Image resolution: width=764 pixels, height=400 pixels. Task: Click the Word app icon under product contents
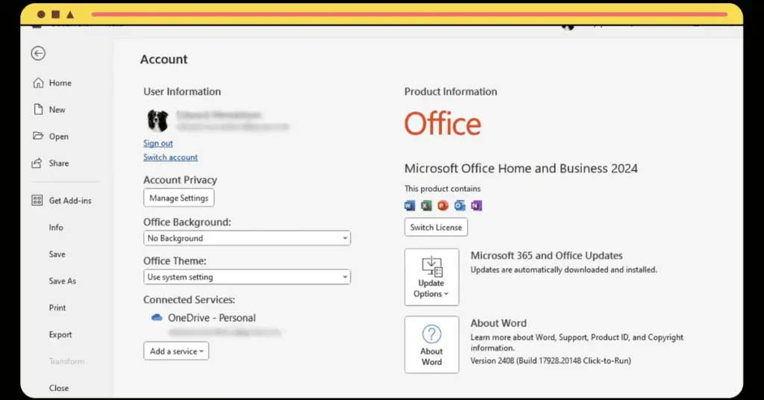(410, 206)
